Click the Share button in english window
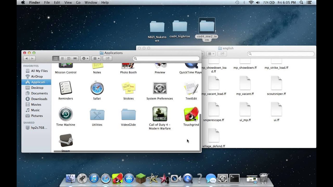 tap(222, 54)
